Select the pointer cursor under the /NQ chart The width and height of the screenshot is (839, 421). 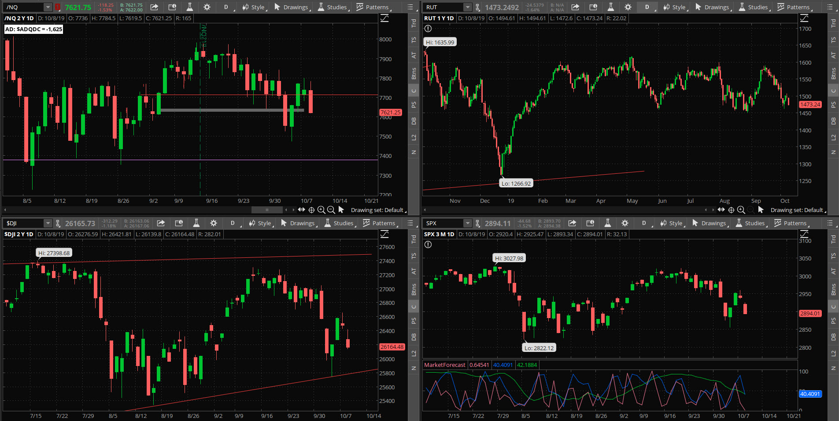[341, 210]
